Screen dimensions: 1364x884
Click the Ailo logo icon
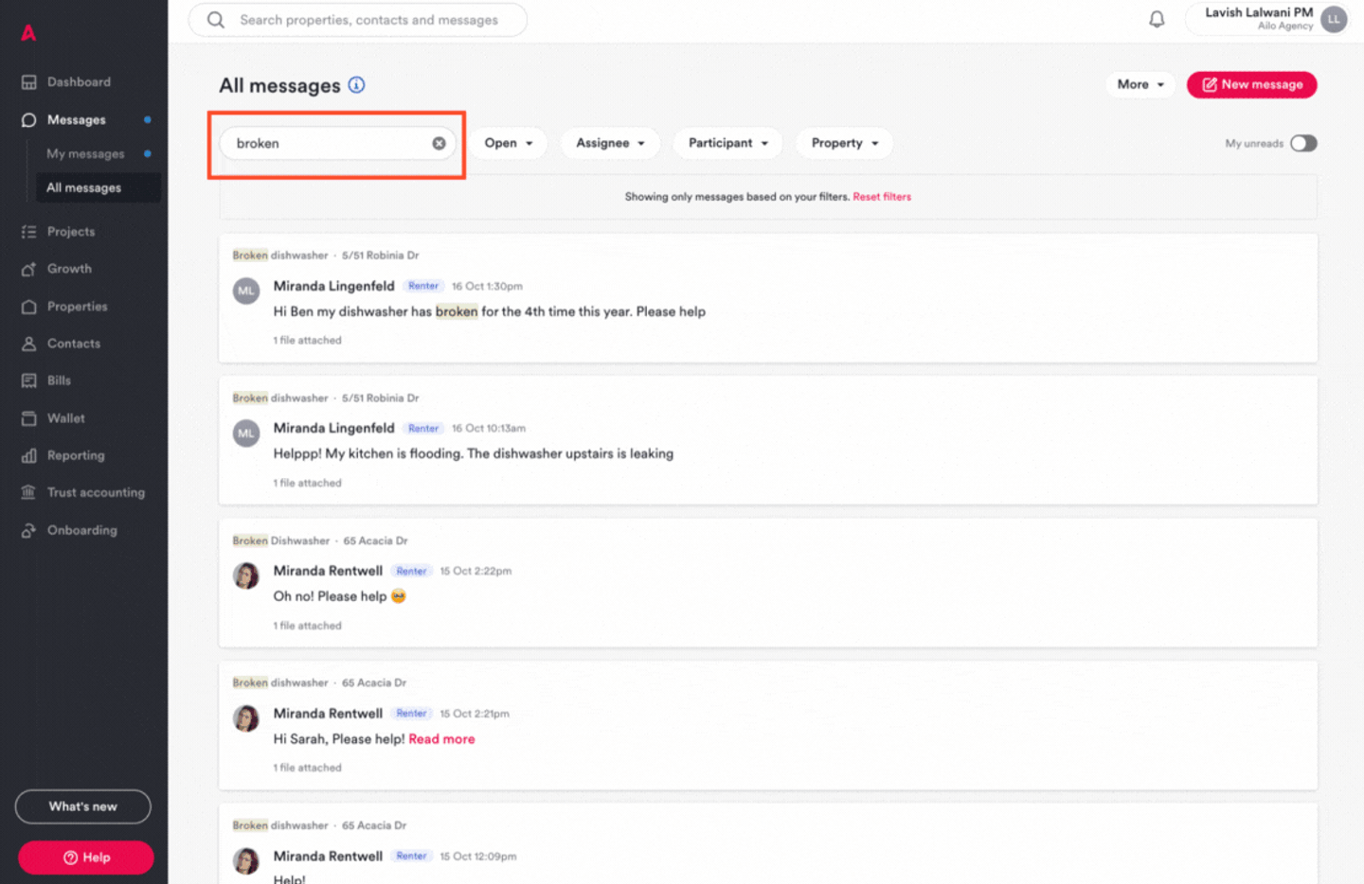click(28, 33)
